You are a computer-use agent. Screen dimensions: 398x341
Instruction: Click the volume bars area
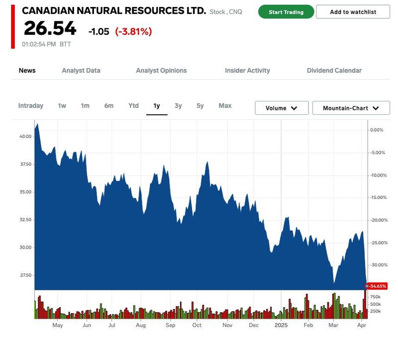click(x=199, y=309)
